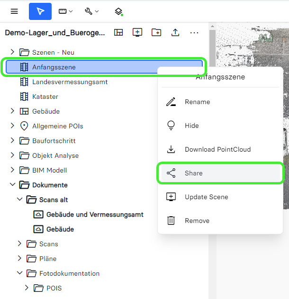Screen dimensions: 289x299
Task: Select the Landesvermessungsamt scene item
Action: 70,82
